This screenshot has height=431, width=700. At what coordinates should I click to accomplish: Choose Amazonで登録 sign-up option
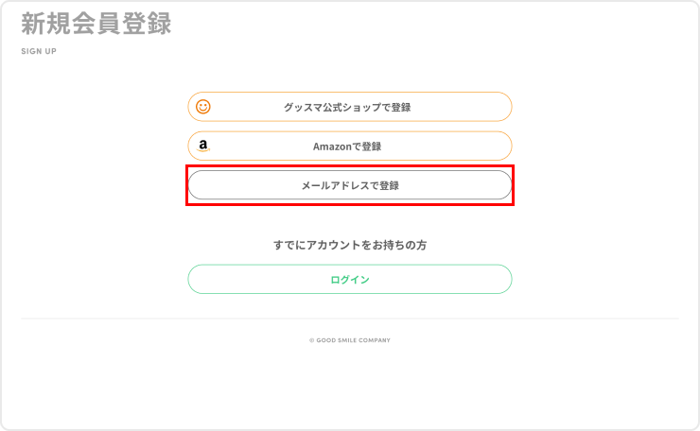[x=349, y=147]
